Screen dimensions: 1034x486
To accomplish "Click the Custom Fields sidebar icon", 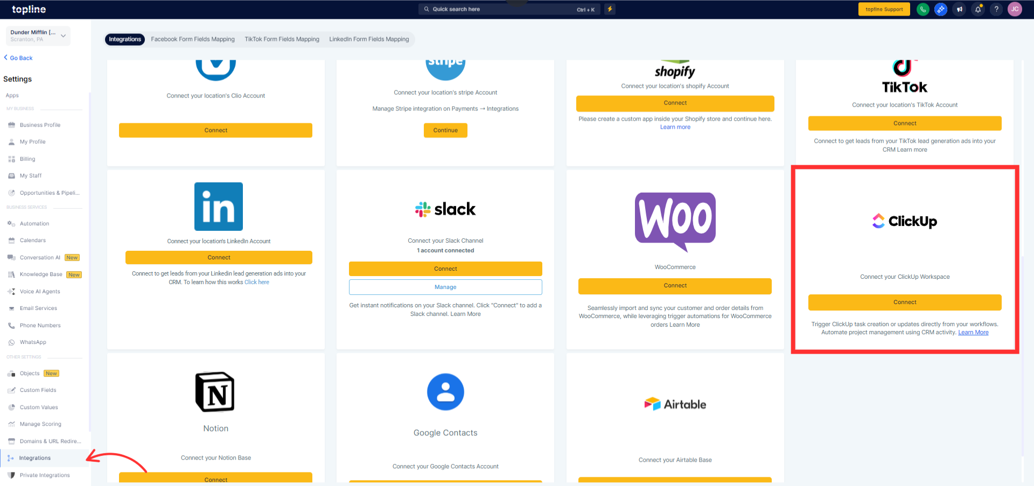I will [x=11, y=390].
